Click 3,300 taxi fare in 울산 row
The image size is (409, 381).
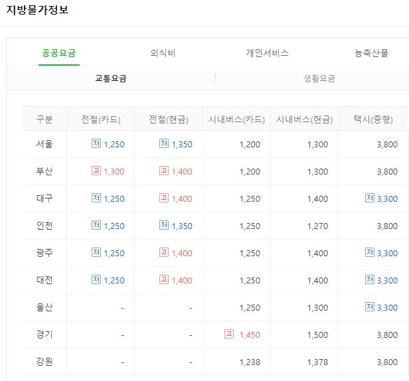pos(387,308)
